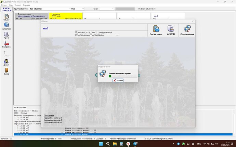Open the Объект menu
Screen dimensions: 236x147
pyautogui.click(x=4, y=5)
